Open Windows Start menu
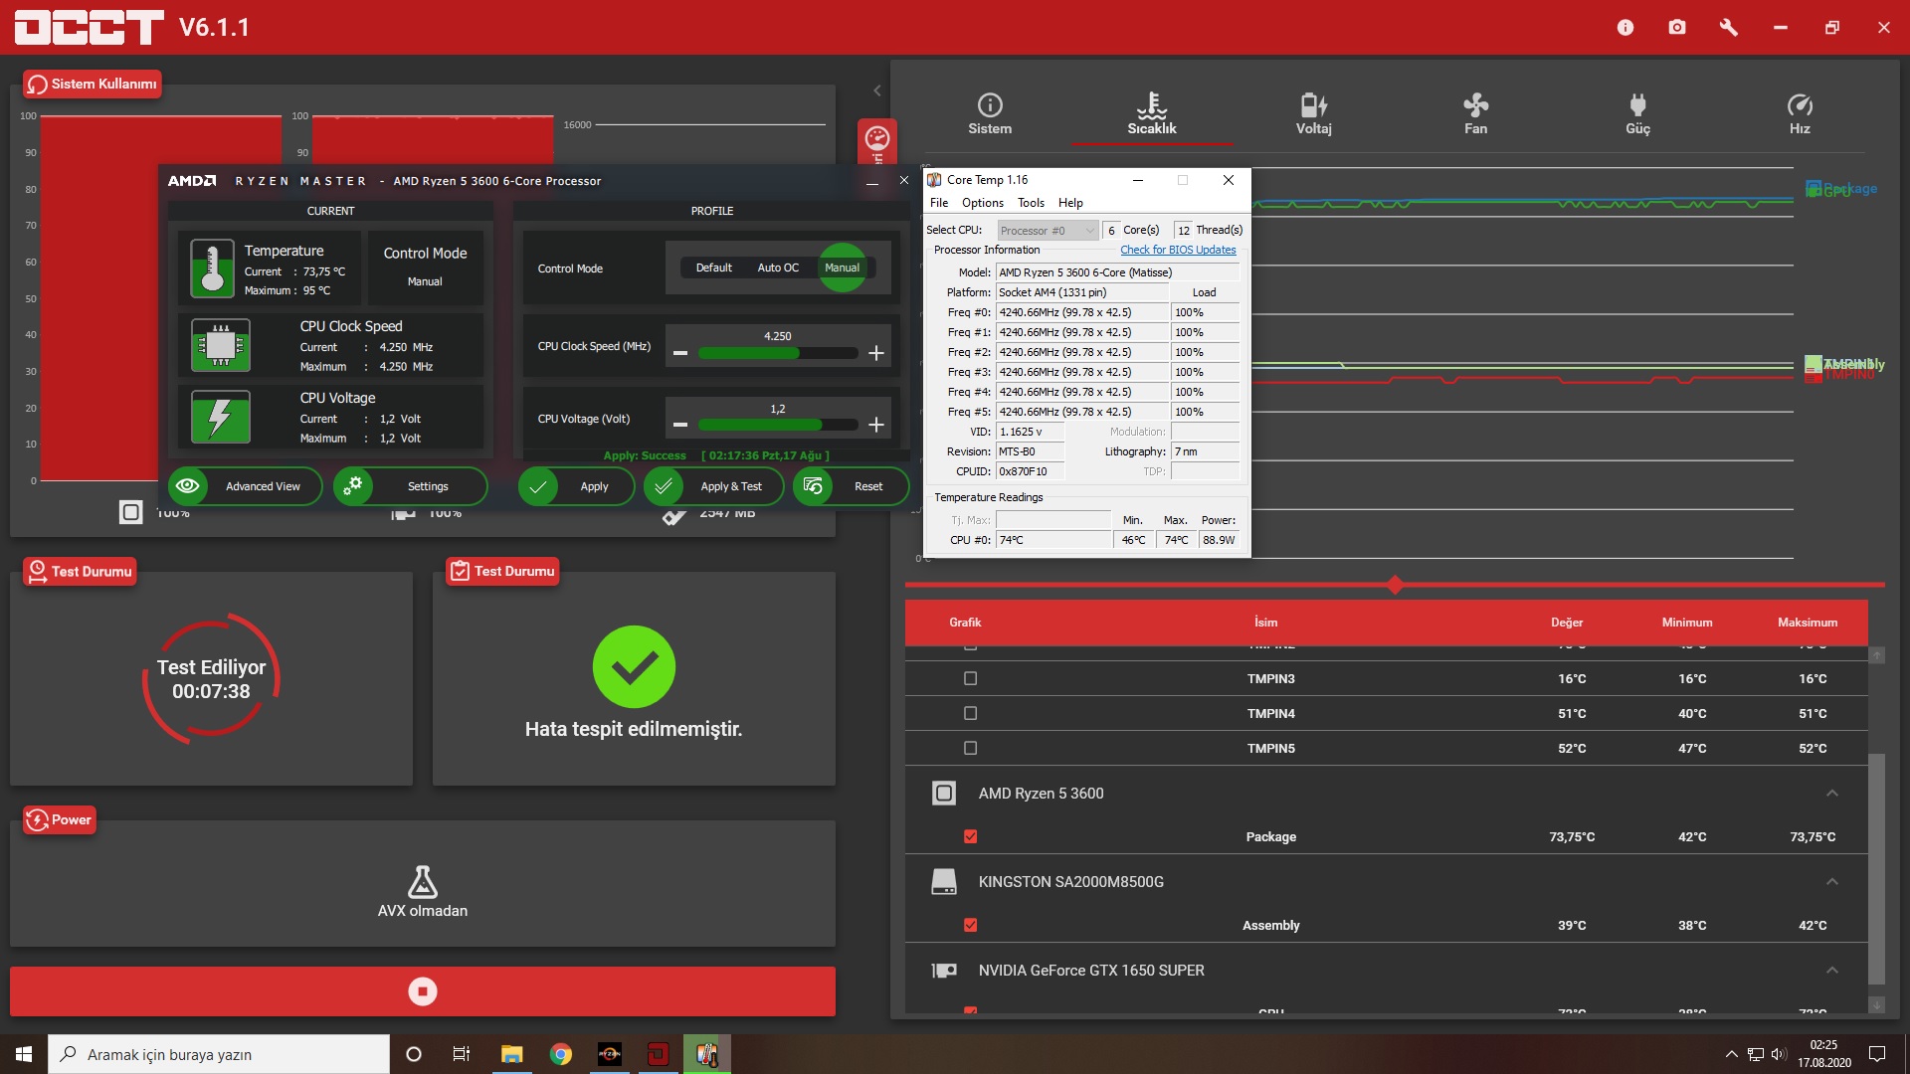 [24, 1054]
